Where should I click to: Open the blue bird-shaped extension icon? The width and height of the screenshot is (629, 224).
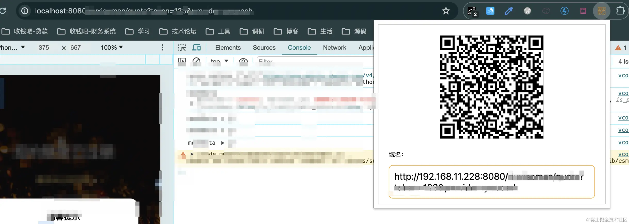coord(490,11)
